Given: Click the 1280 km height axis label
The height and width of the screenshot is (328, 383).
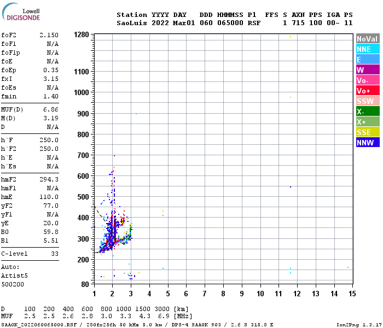Looking at the screenshot, I should 82,34.
